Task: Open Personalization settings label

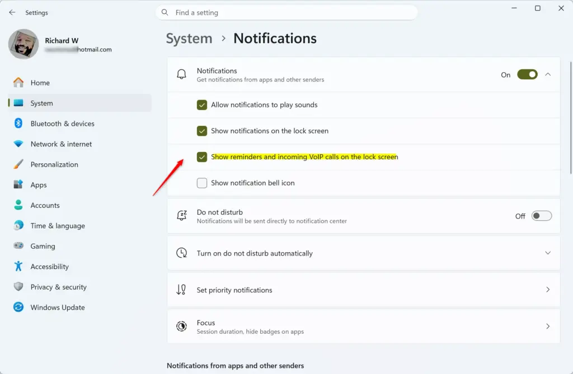Action: 54,164
